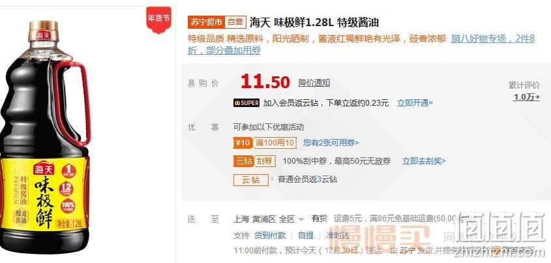The image size is (551, 263).
Task: Click the SUPER member badge icon
Action: (x=246, y=103)
